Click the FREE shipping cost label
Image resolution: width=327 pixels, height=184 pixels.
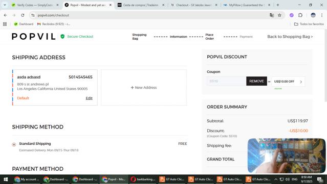[x=183, y=144]
